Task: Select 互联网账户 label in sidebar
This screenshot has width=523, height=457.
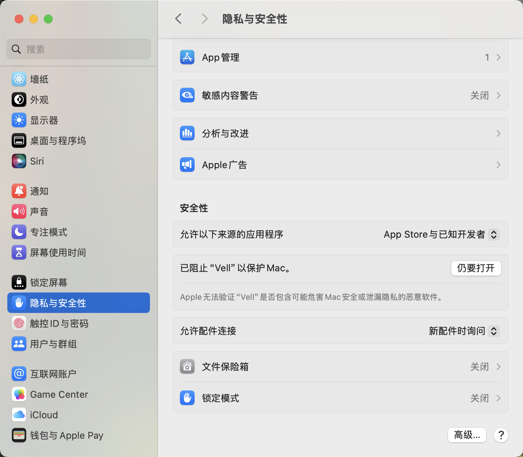Action: coord(53,374)
